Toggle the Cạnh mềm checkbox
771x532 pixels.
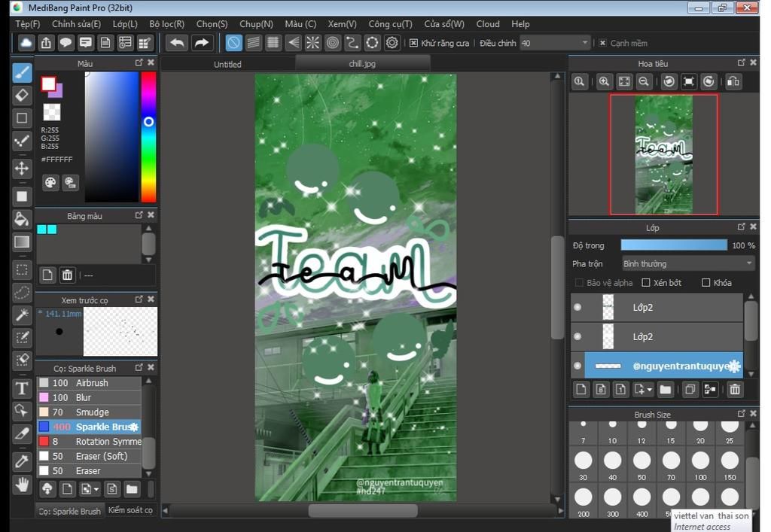click(602, 43)
